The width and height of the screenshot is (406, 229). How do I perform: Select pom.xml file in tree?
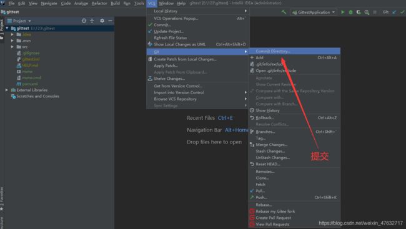coord(30,84)
